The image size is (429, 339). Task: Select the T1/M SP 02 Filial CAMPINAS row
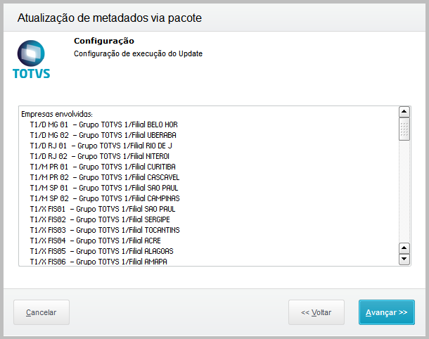[104, 198]
